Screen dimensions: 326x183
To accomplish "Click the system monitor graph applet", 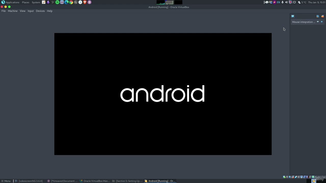I will pyautogui.click(x=169, y=2).
